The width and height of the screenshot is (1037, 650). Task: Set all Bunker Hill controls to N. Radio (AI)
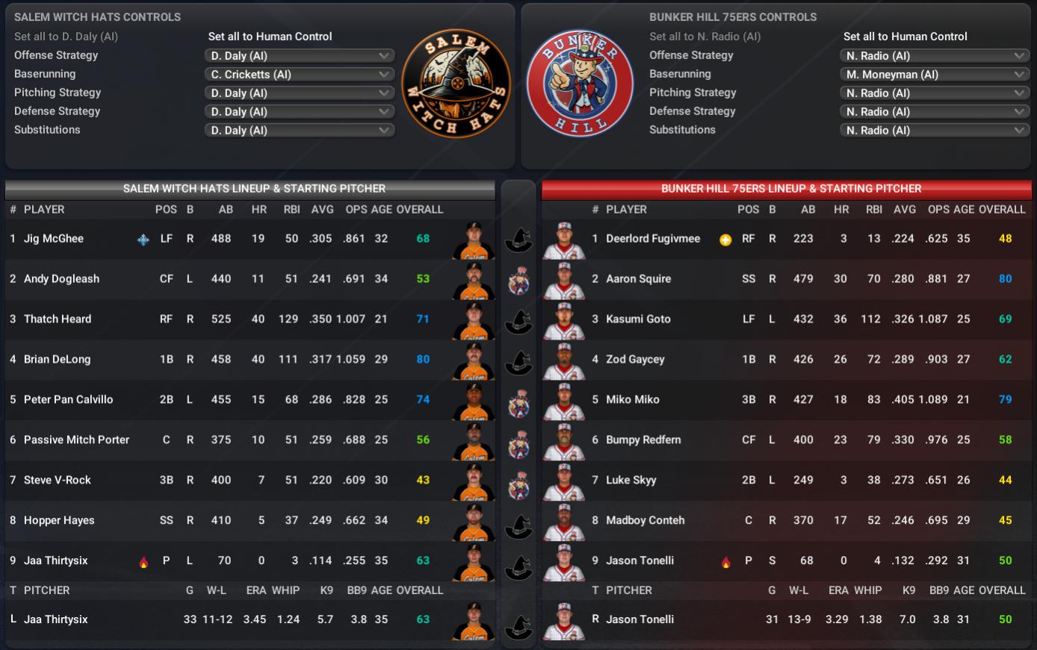coord(705,37)
